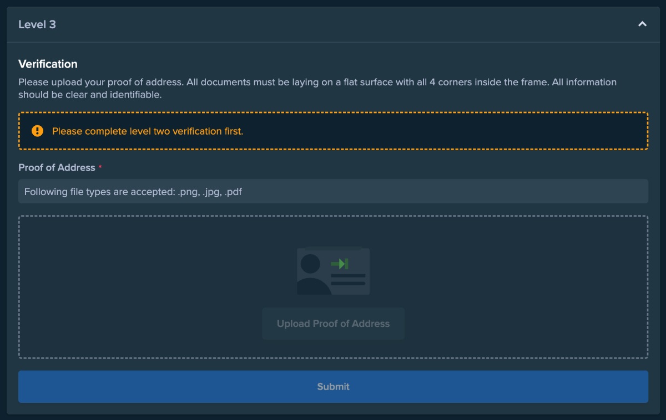This screenshot has width=666, height=420.
Task: Click the Verification heading
Action: point(48,64)
